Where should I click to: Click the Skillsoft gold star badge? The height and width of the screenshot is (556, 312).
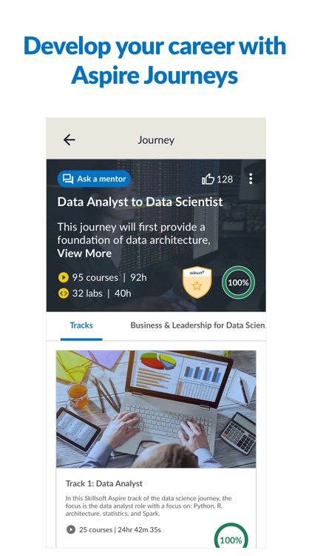[x=197, y=282]
